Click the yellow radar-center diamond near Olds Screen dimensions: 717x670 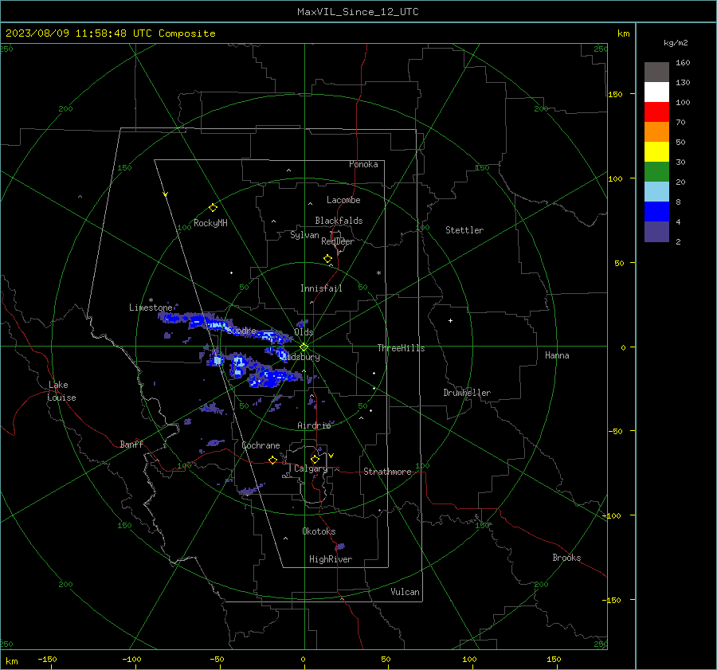click(304, 347)
